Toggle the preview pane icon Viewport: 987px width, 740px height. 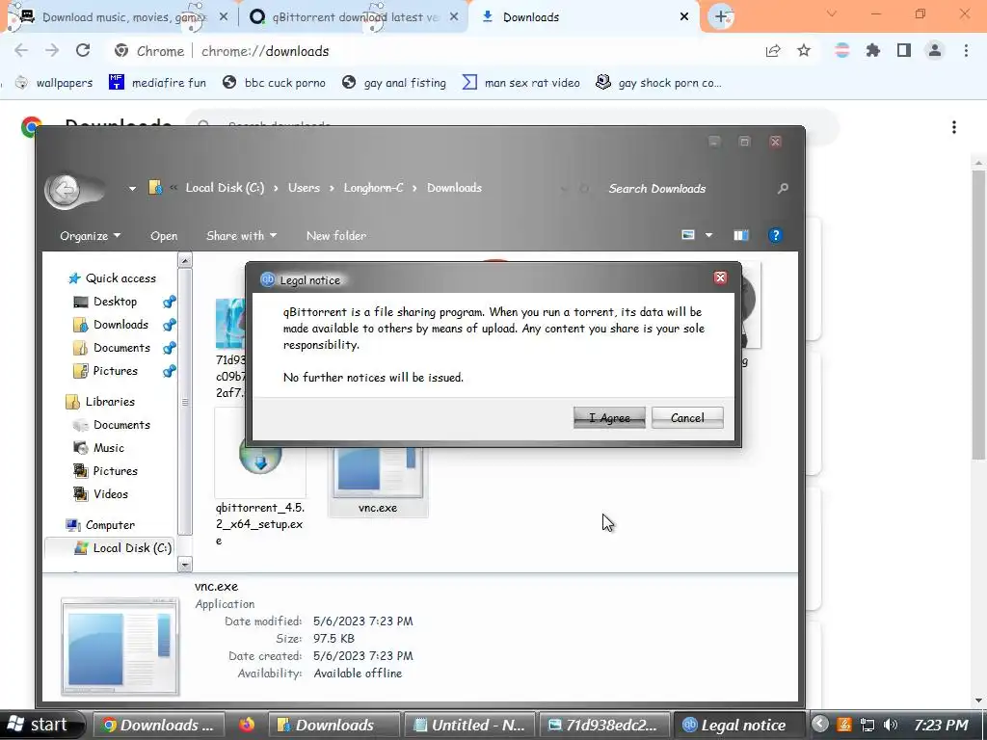(x=741, y=235)
